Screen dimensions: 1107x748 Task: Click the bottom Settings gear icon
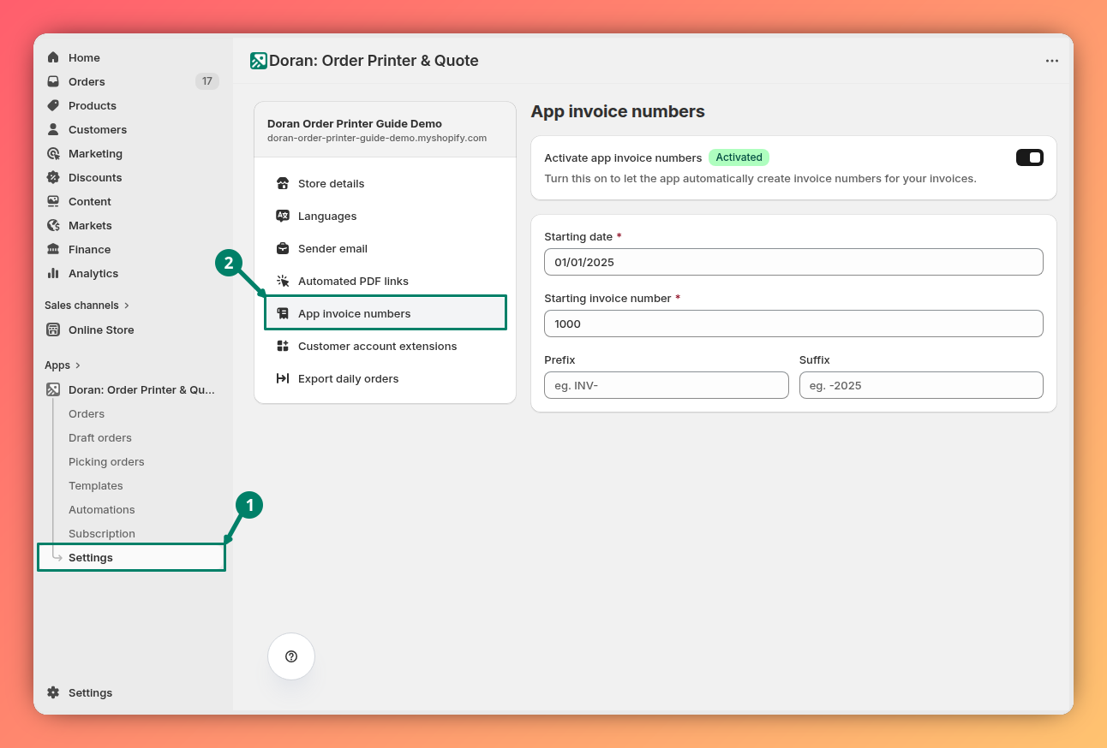tap(53, 692)
